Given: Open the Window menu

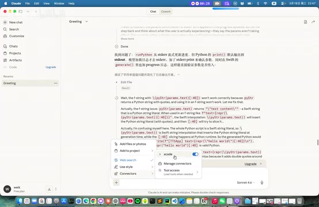Looking at the screenshot, I should point(59,3).
